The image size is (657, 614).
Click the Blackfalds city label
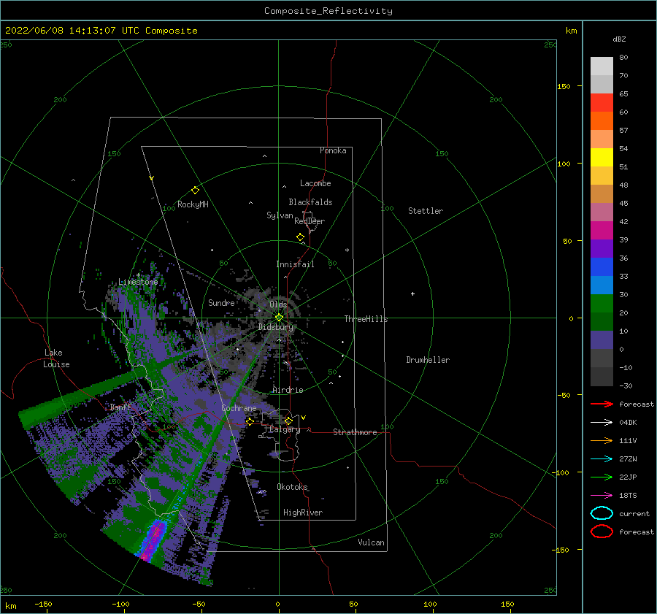310,202
